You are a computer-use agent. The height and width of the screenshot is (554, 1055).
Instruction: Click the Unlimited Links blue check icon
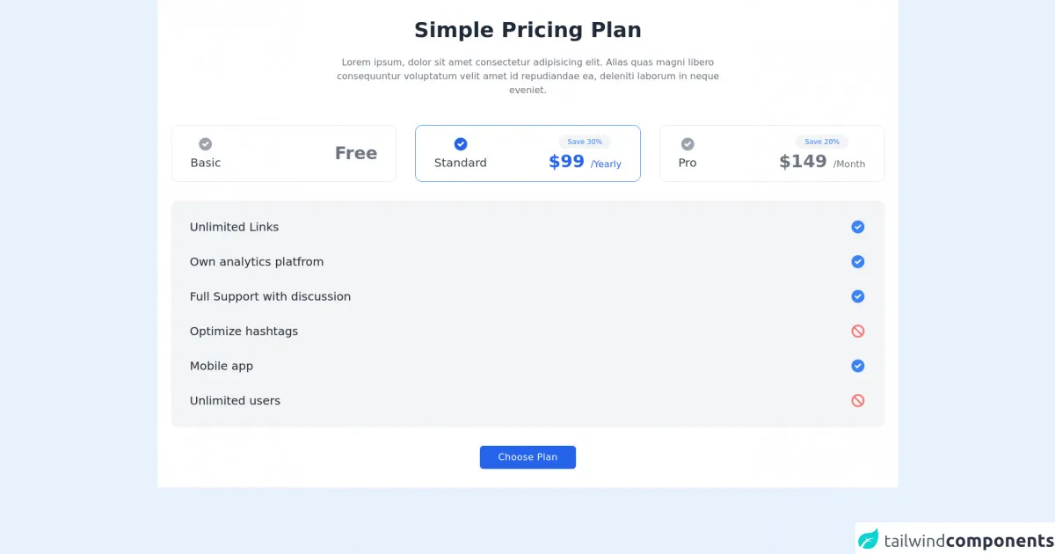tap(858, 227)
